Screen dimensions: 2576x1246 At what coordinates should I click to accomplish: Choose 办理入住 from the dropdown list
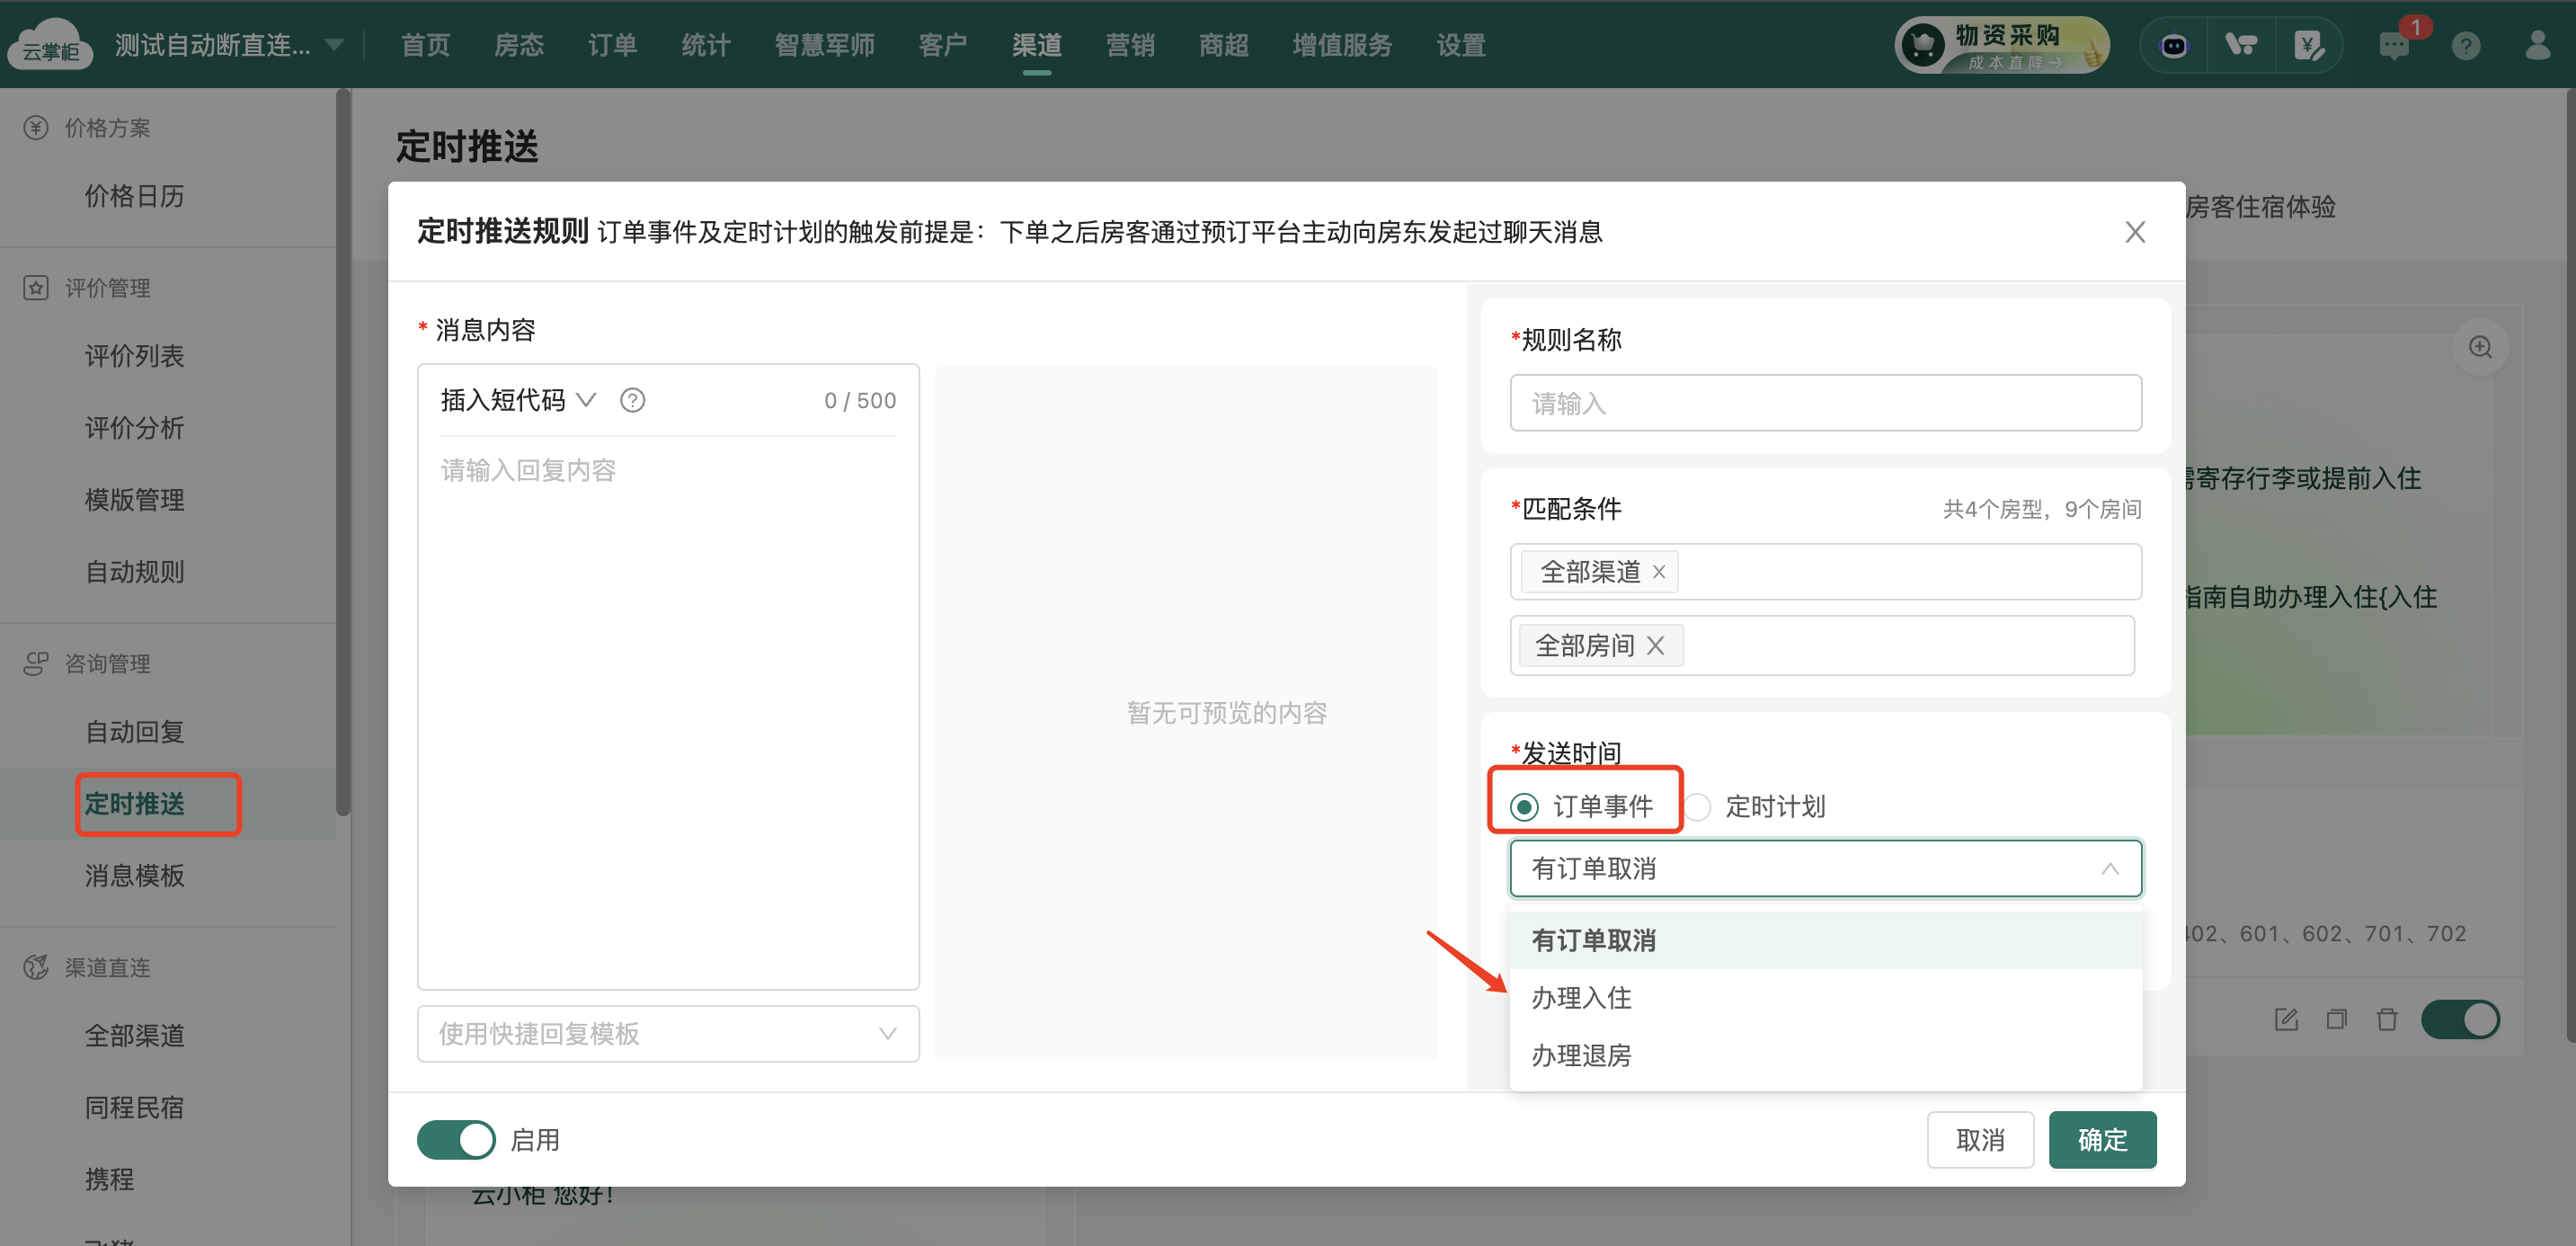point(1581,998)
